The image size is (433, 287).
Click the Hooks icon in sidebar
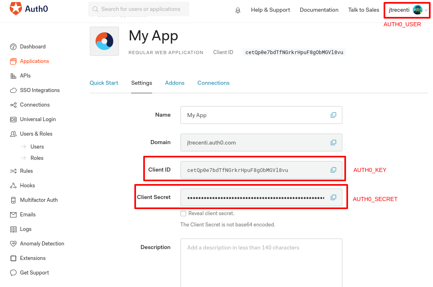pos(13,186)
